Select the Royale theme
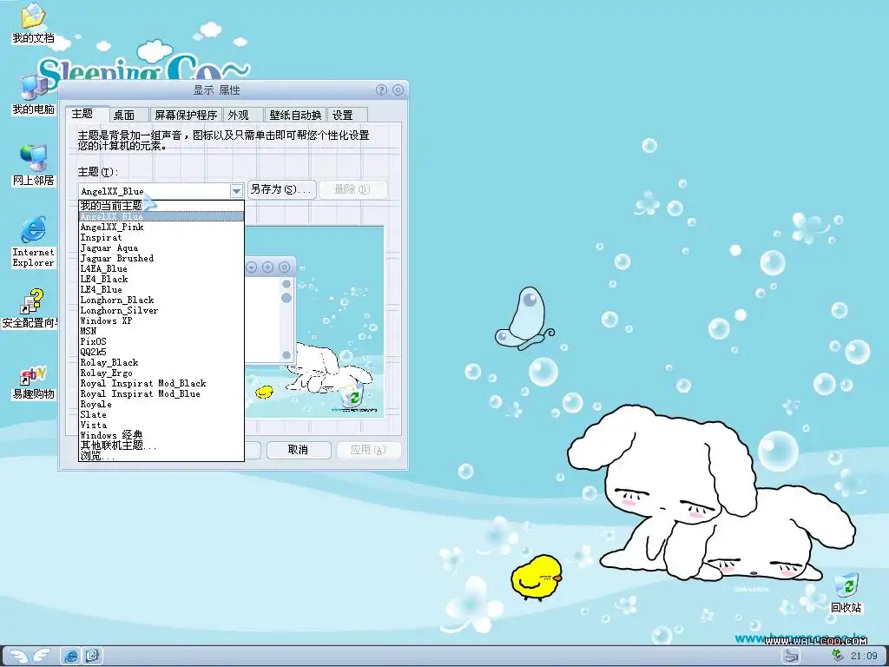889x667 pixels. click(x=161, y=405)
